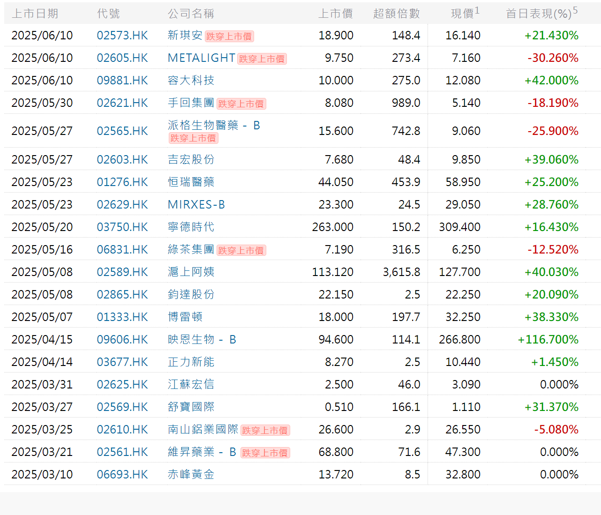Open company 寧德時代 page
601x515 pixels.
[191, 227]
